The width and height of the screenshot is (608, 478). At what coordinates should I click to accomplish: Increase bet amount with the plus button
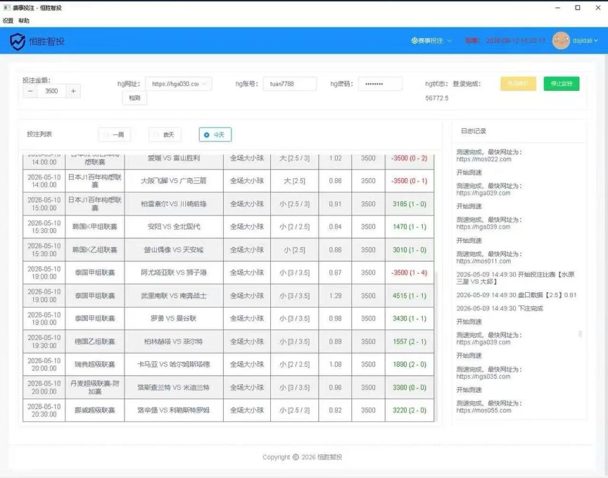73,91
